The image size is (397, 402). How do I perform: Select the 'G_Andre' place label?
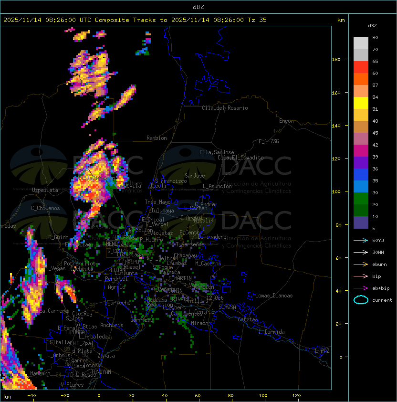[205, 204]
